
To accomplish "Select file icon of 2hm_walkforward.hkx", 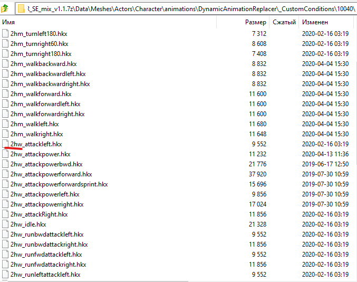I will [x=5, y=93].
